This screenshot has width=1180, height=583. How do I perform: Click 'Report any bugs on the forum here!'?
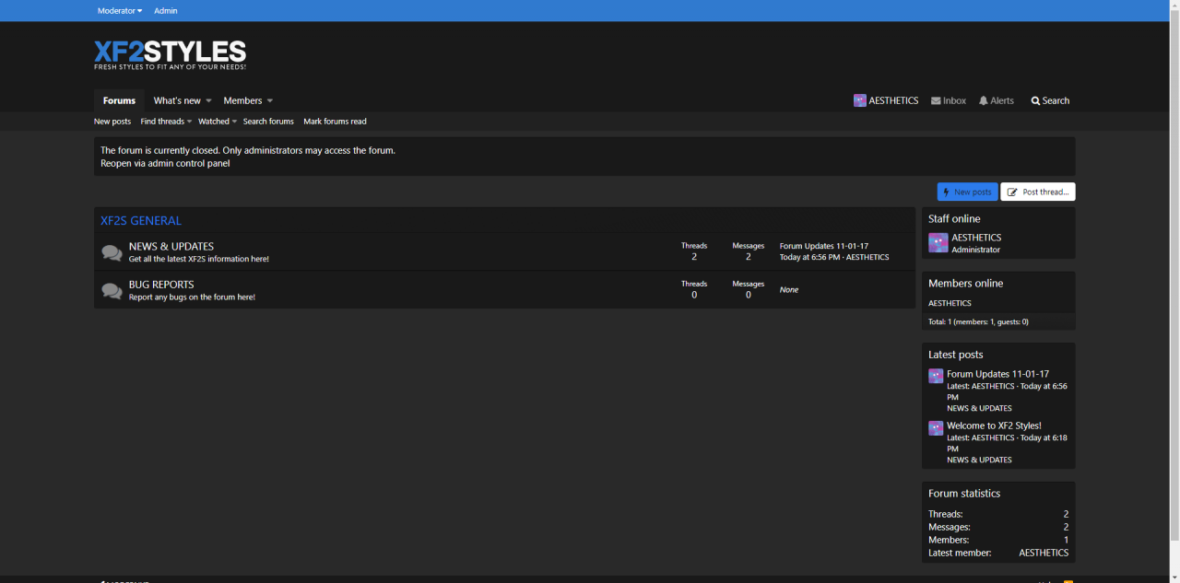click(192, 297)
